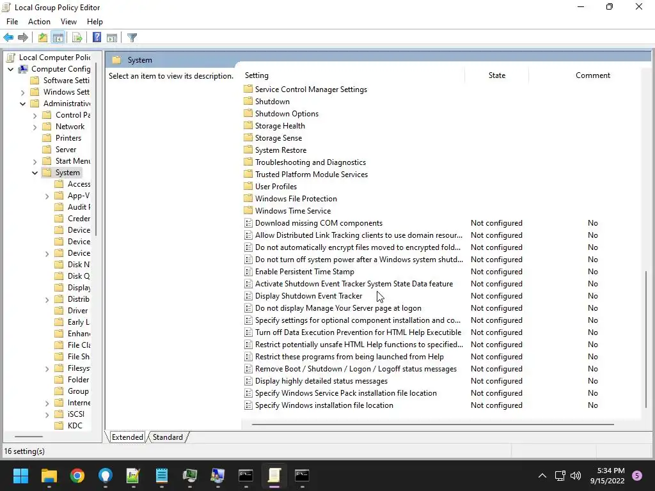Collapse the Administrative Templates tree node
The width and height of the screenshot is (655, 491).
(22, 104)
